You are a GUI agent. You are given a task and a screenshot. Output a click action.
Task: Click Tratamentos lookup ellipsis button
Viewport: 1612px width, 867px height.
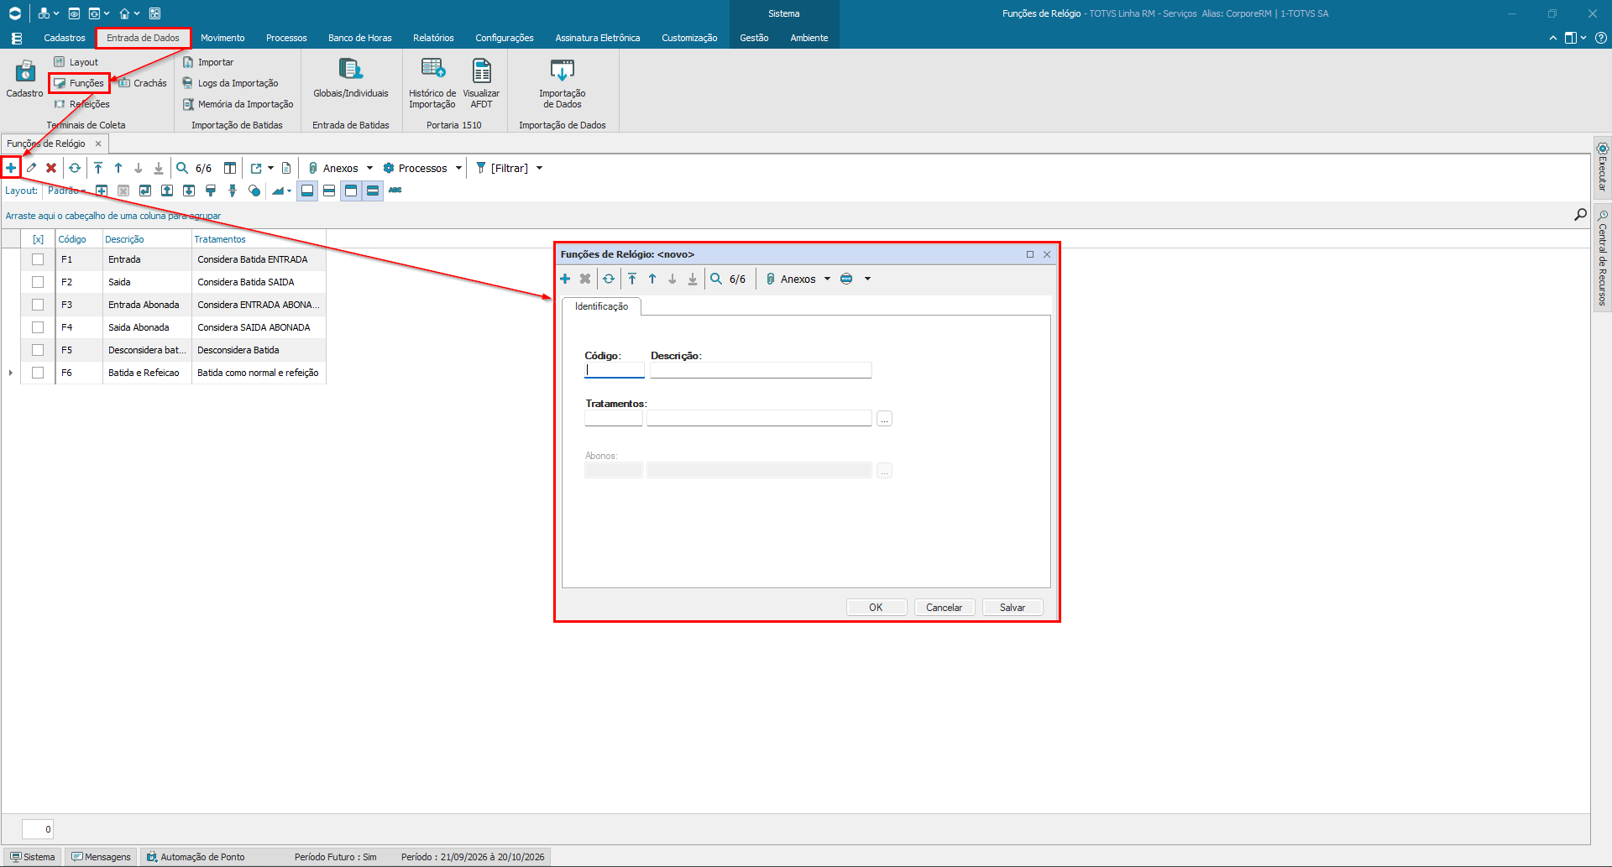click(884, 418)
